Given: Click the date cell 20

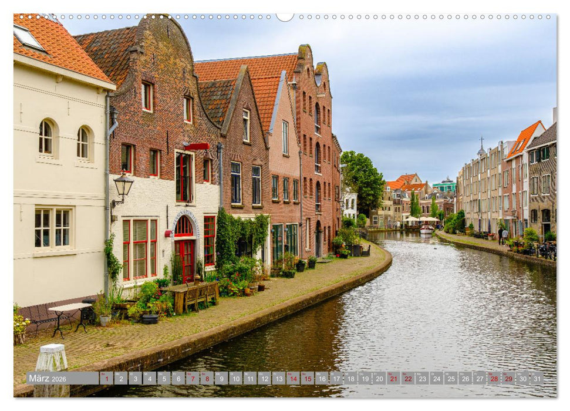Looking at the screenshot, I should 378,379.
